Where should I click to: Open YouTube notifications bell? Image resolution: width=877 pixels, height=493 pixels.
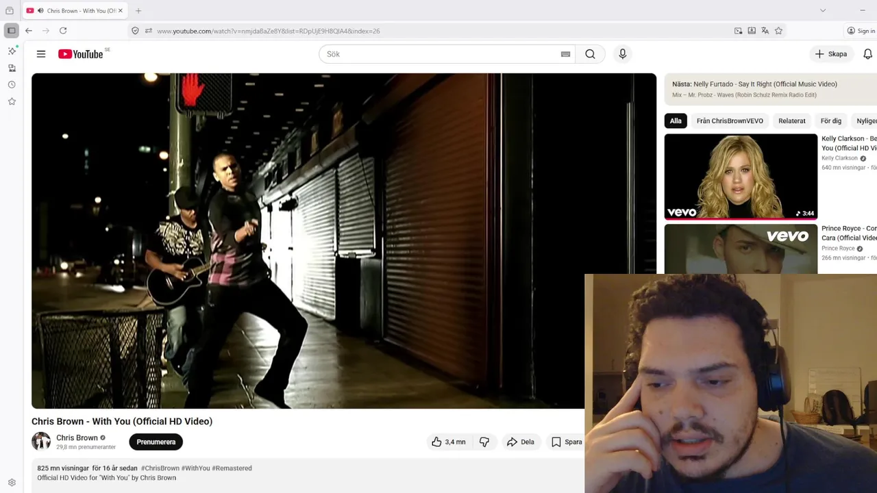coord(867,54)
